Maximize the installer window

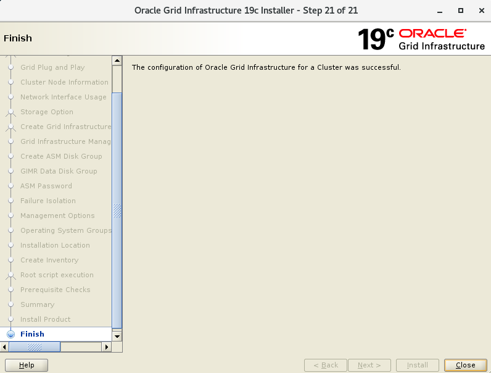click(x=461, y=10)
